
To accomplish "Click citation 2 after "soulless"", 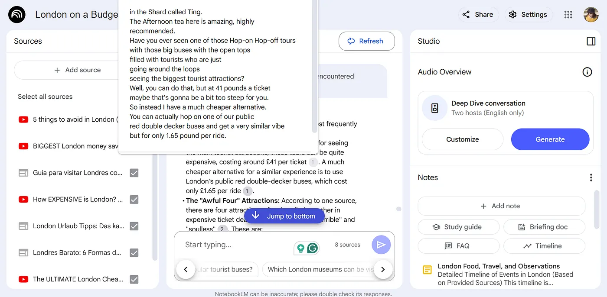I will (222, 229).
